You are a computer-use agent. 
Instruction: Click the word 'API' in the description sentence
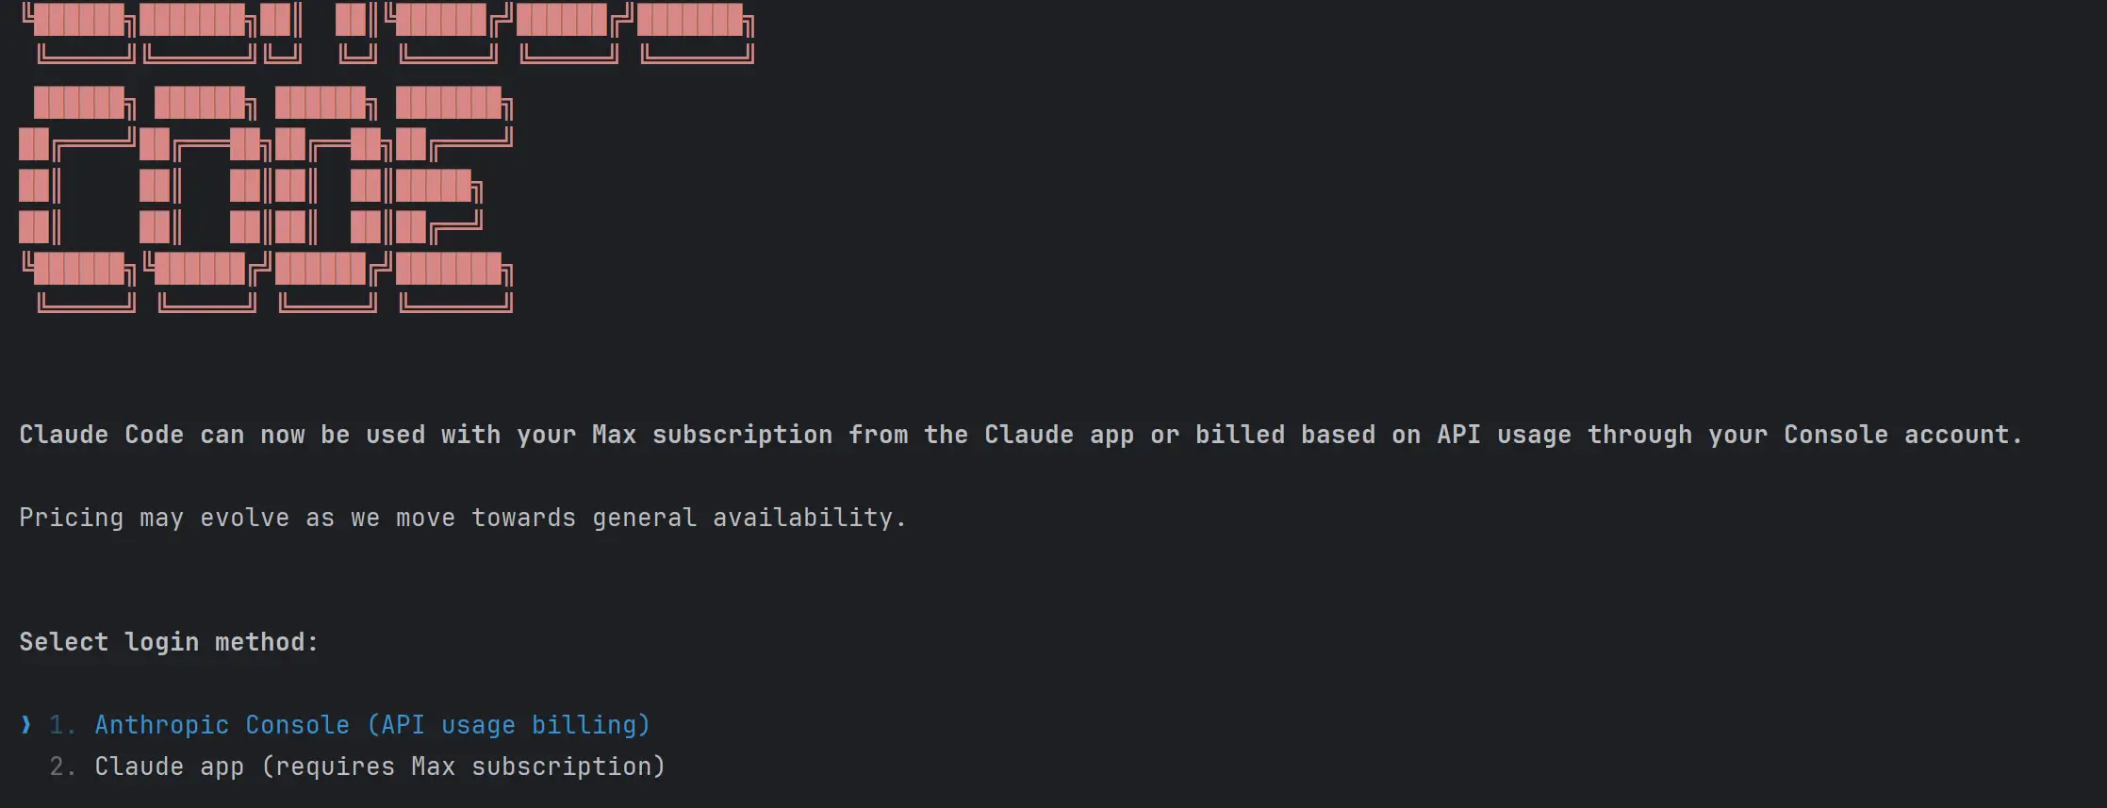point(1458,435)
